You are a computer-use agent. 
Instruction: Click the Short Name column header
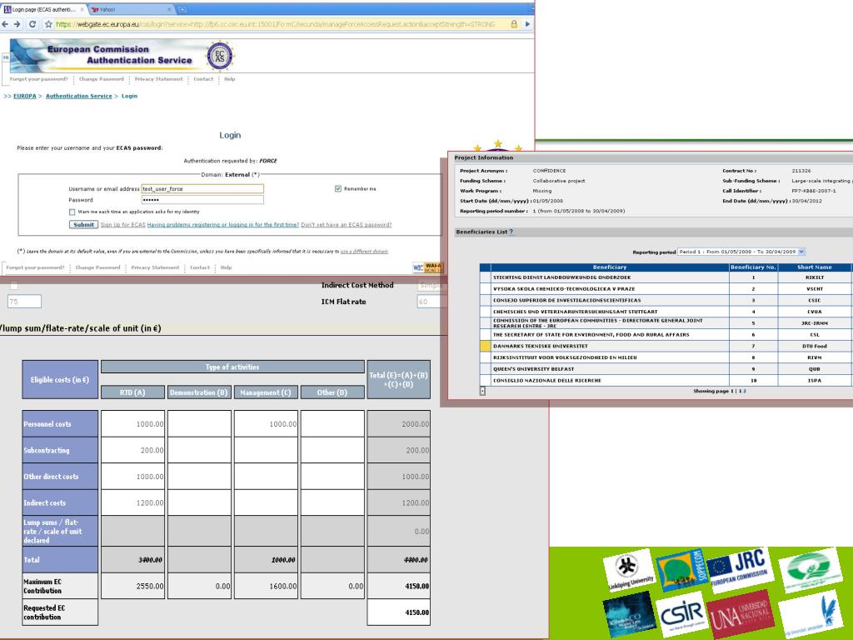(814, 267)
